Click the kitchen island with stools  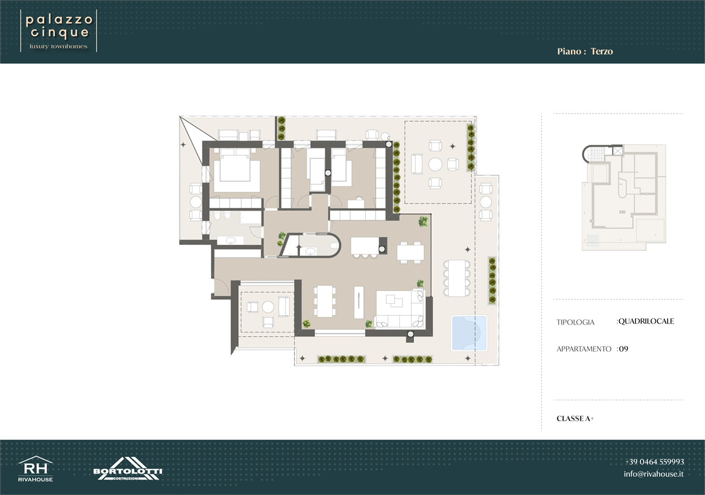point(365,247)
